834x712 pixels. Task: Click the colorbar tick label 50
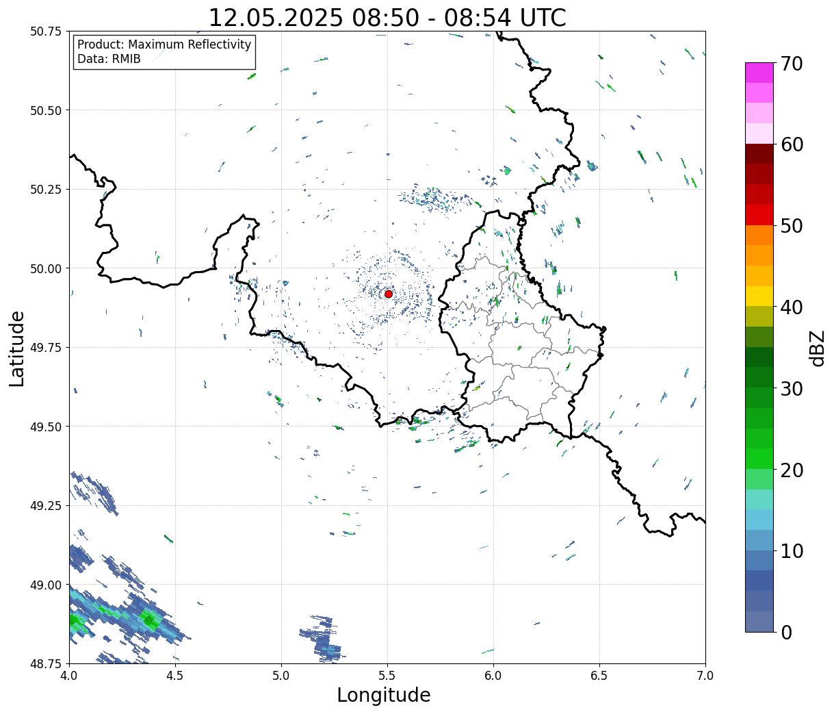tap(791, 226)
